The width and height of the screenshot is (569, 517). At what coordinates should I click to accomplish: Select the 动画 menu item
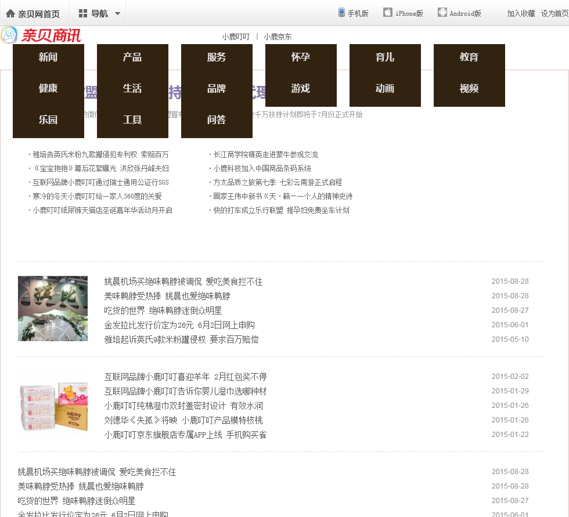pyautogui.click(x=385, y=88)
